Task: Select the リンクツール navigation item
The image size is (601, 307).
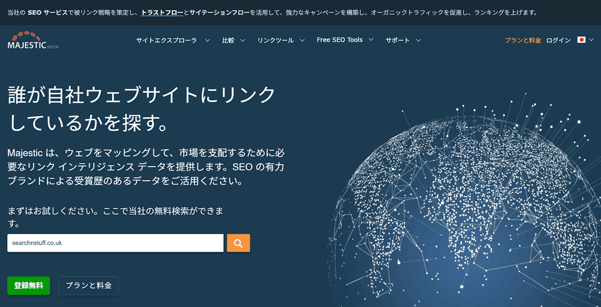Action: coord(275,40)
